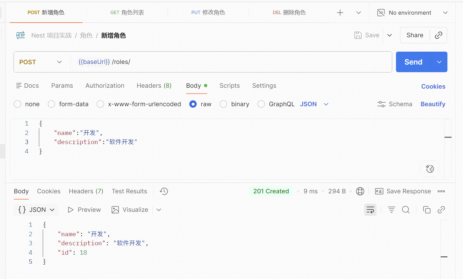Click the response link icon
Image resolution: width=463 pixels, height=279 pixels.
point(441,210)
